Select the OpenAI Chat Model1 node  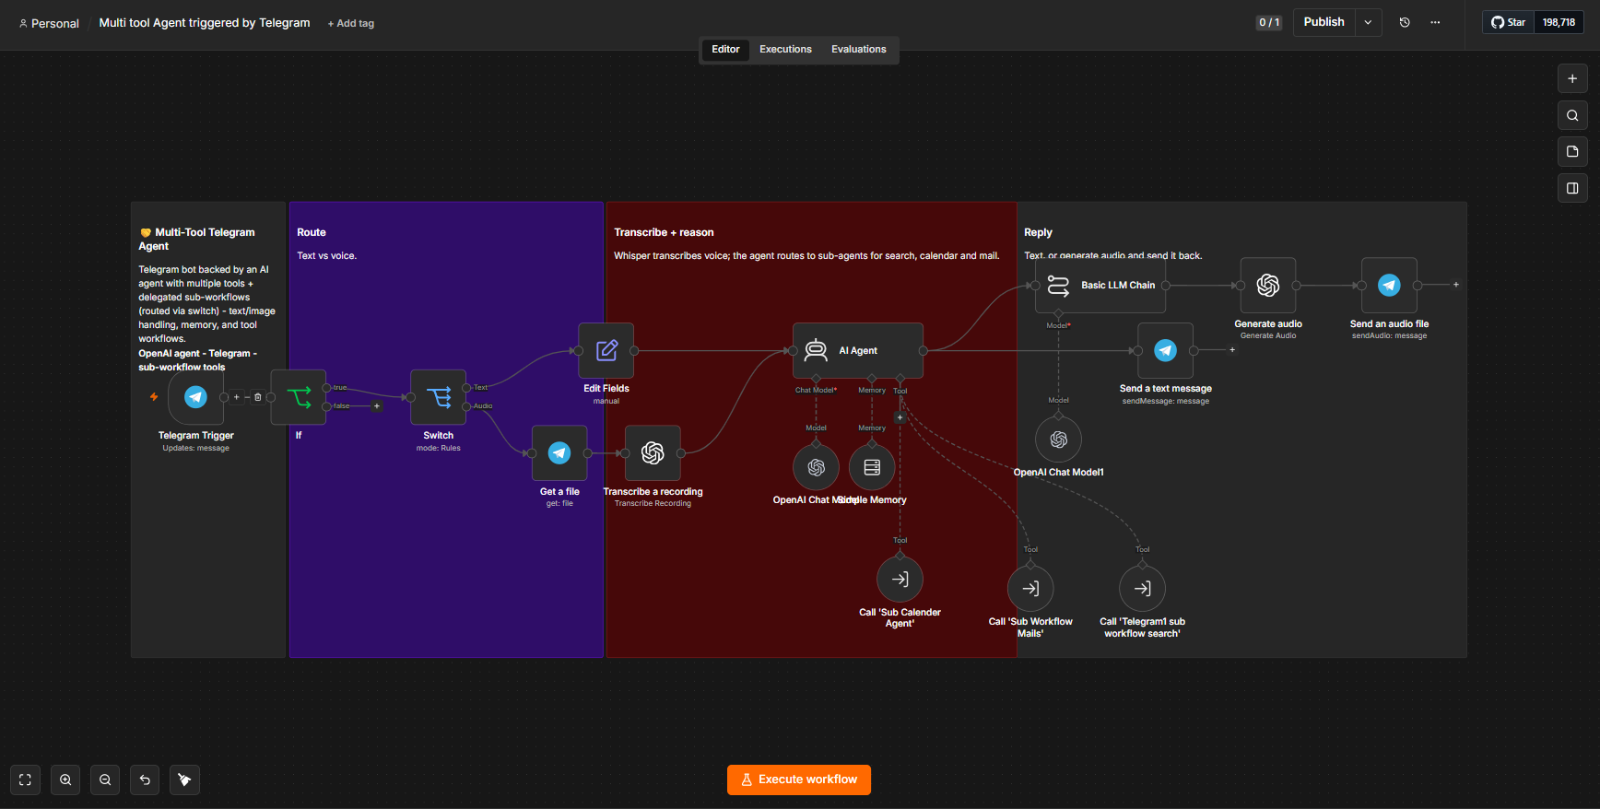pos(1059,440)
